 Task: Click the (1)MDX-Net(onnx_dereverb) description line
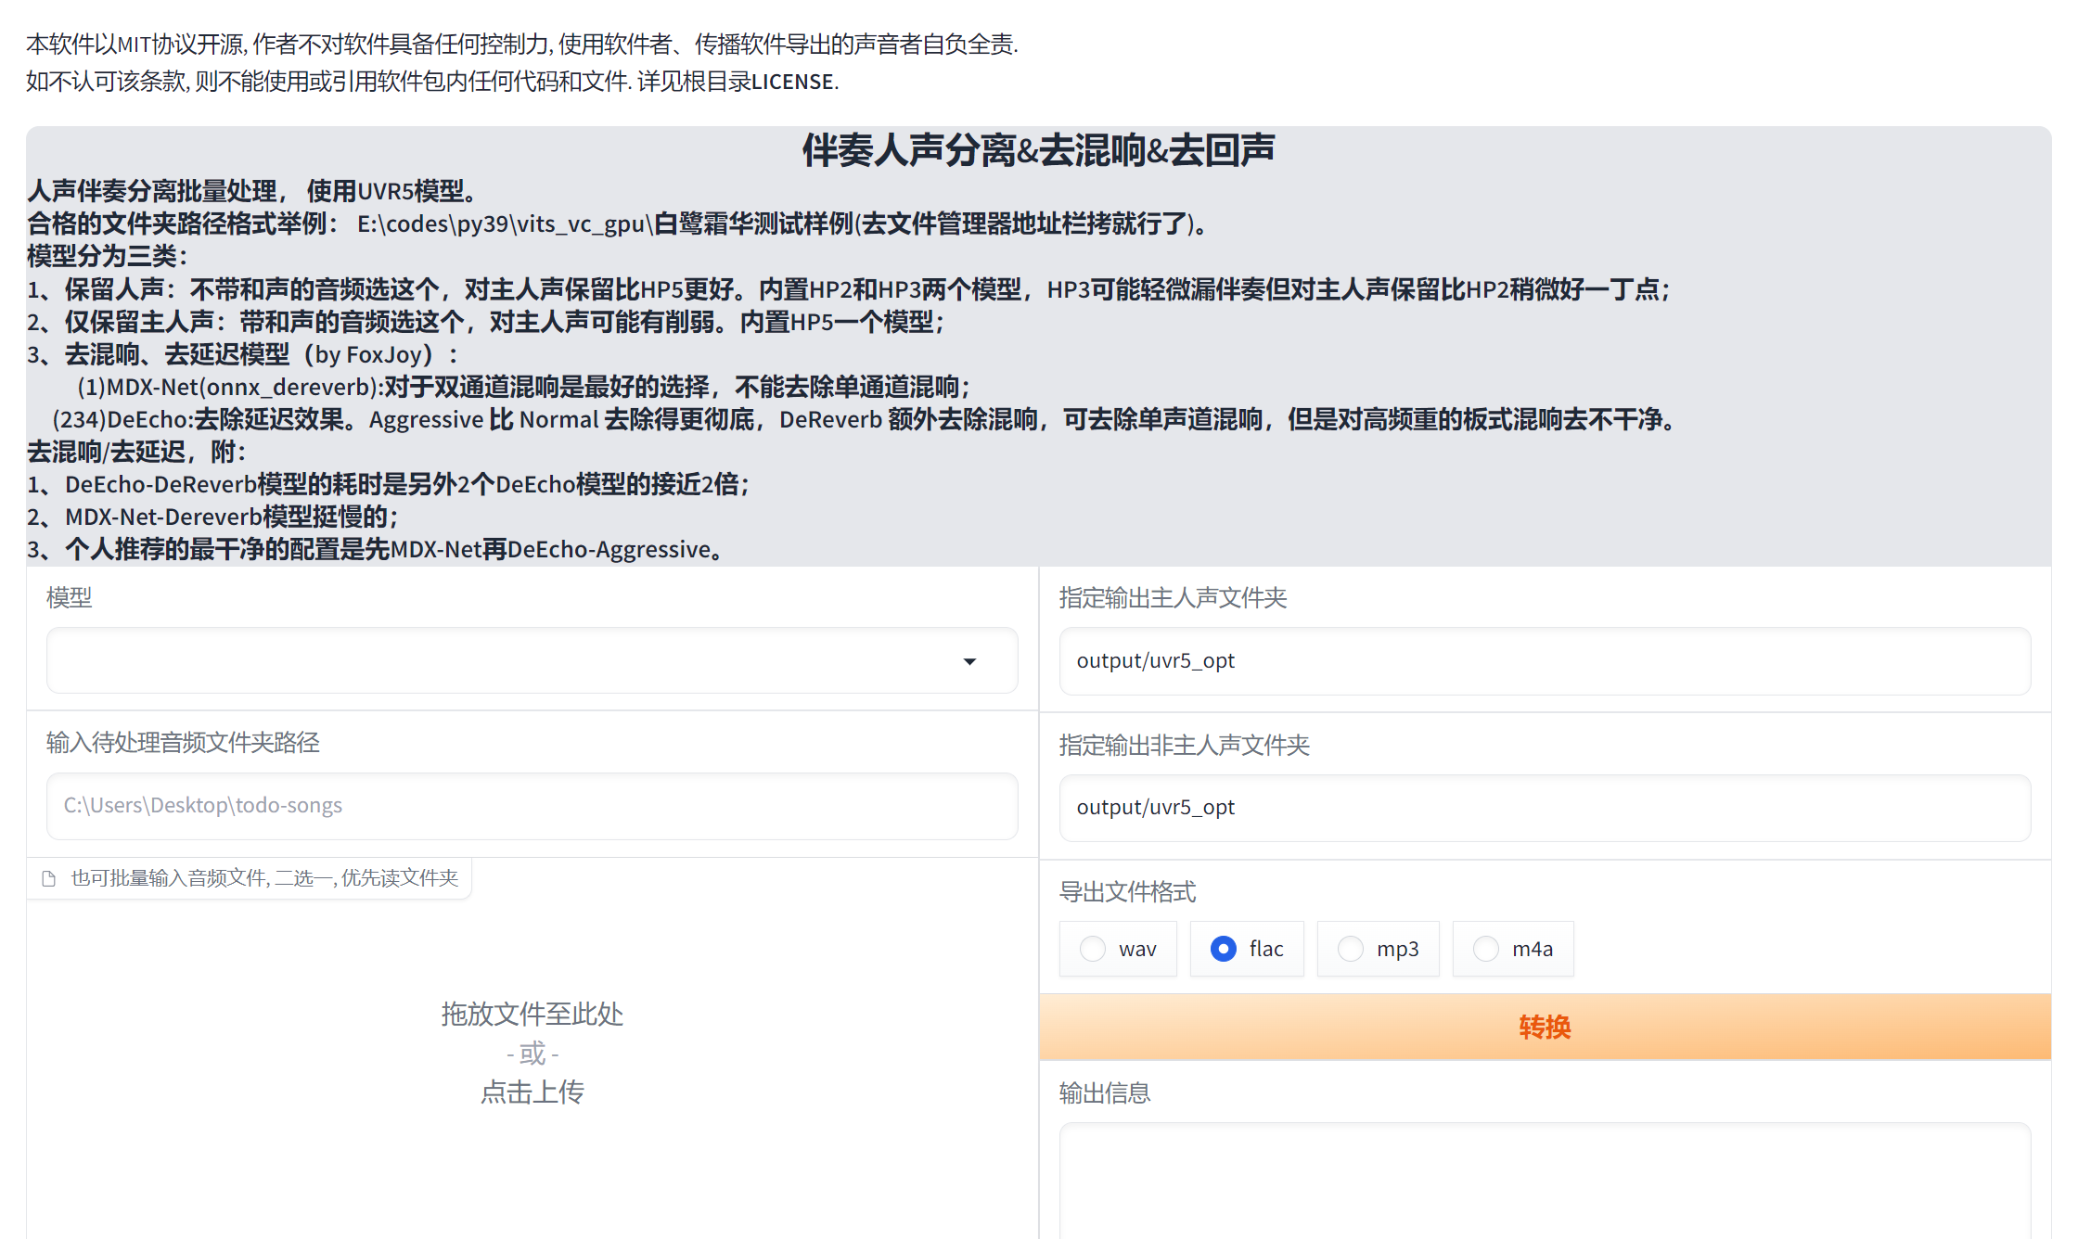[523, 387]
